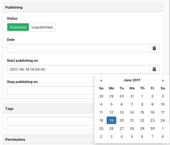Viewport: 170px width, 145px height.
Task: Click the Permissions panel header
Action: pyautogui.click(x=49, y=139)
